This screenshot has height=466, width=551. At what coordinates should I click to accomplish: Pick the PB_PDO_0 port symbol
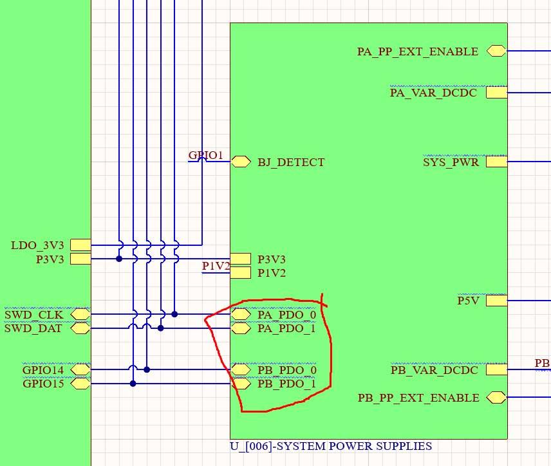[241, 370]
